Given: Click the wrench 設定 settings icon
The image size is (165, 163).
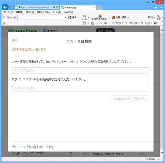Looking at the screenshot, I should (159, 17).
